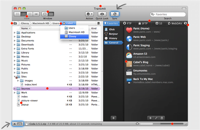This screenshot has height=130, width=200.
Task: Click the Quick Look eye button
Action: [102, 14]
